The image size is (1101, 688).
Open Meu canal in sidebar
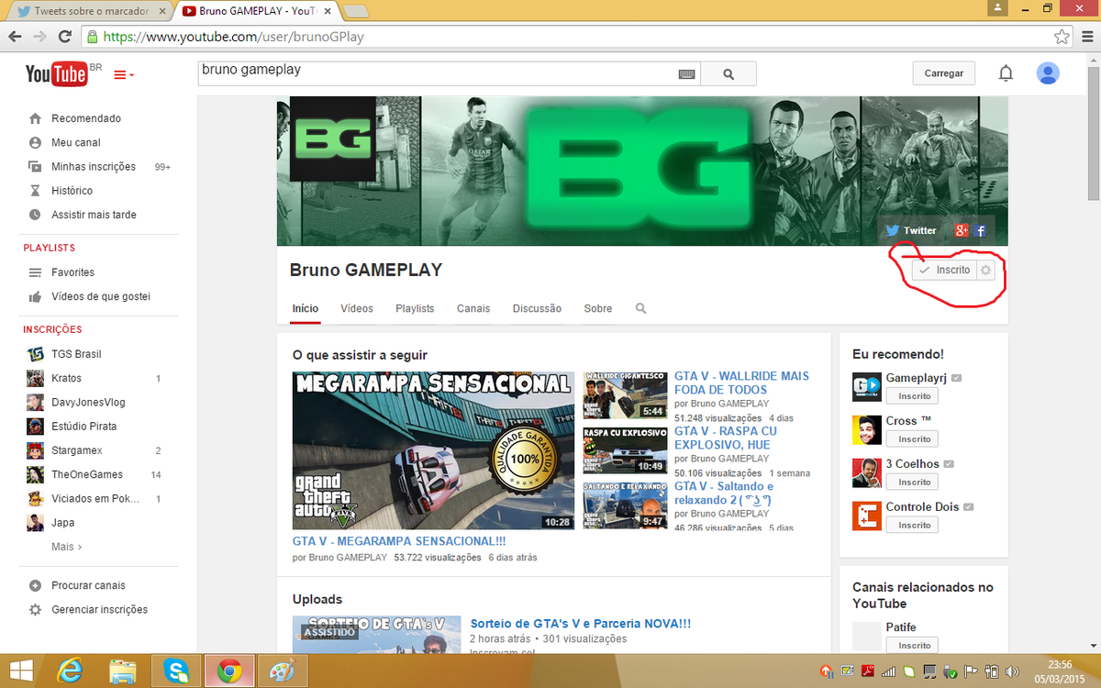[76, 142]
